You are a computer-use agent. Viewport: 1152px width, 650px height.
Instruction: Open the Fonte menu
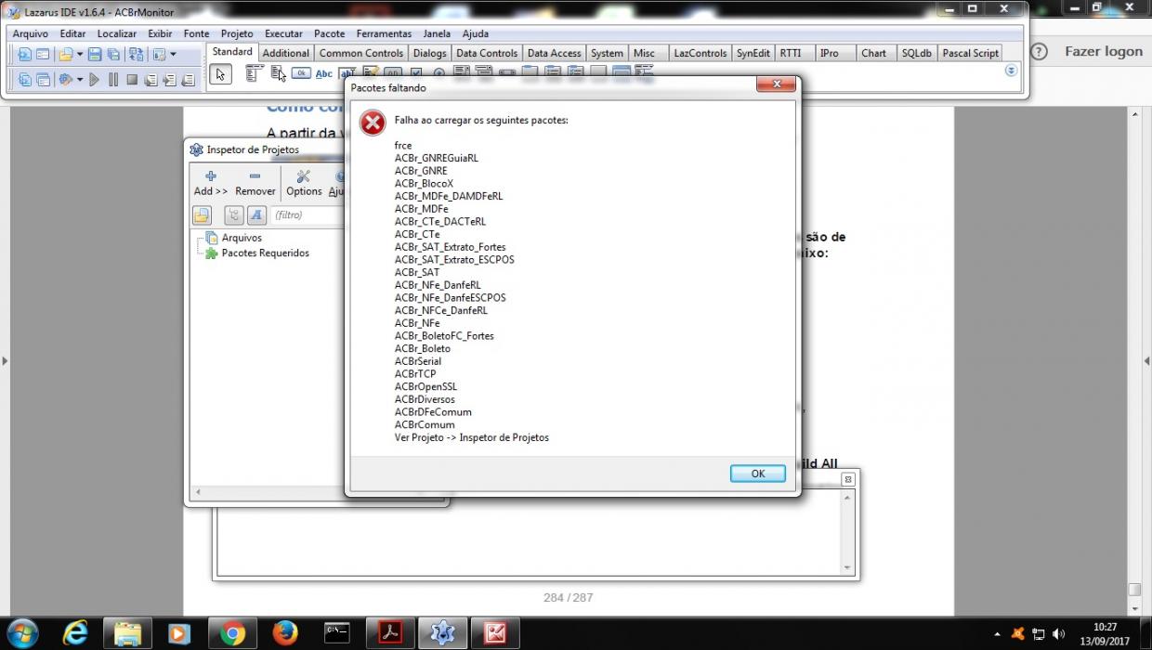196,33
